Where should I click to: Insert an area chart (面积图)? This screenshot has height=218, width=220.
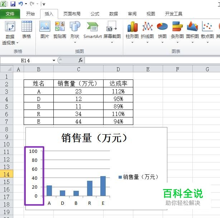(192, 32)
